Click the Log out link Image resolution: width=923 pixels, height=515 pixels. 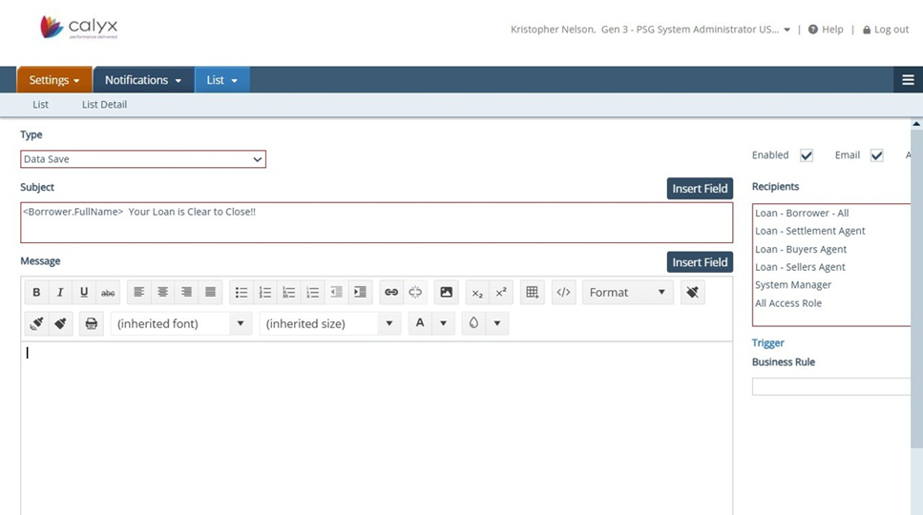click(886, 30)
